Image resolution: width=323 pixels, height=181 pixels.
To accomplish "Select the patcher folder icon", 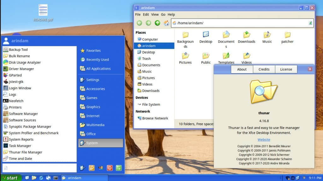I will tap(287, 35).
